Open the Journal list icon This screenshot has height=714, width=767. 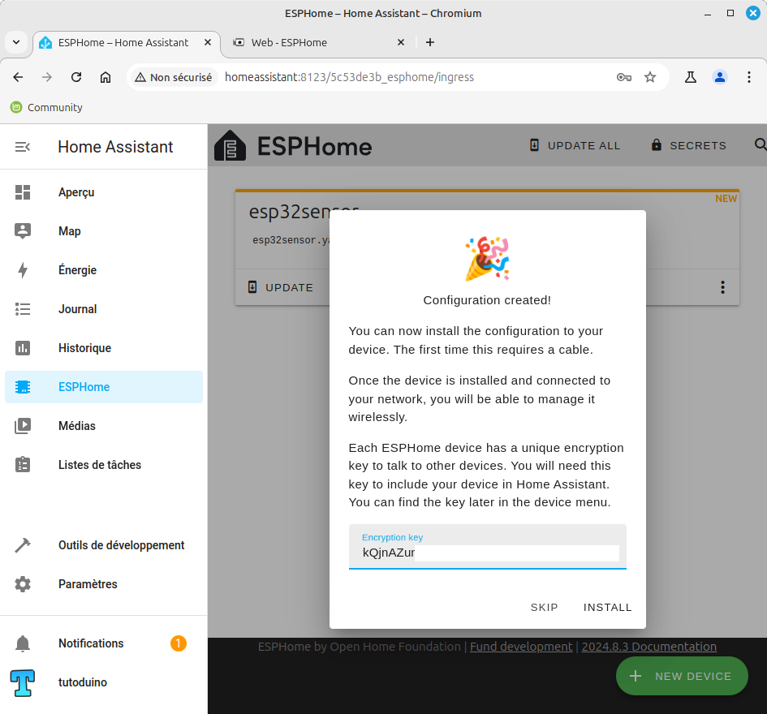click(x=23, y=309)
